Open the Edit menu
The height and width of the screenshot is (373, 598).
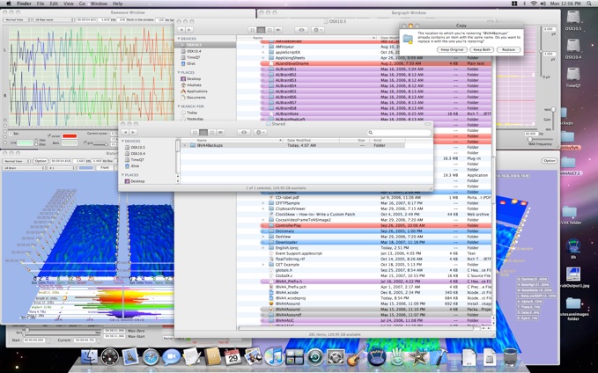click(54, 4)
